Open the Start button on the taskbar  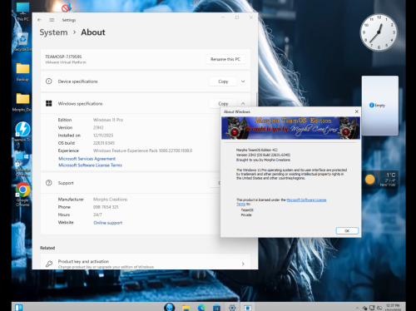tap(19, 308)
